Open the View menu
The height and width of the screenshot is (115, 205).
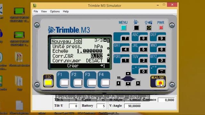coord(44,11)
